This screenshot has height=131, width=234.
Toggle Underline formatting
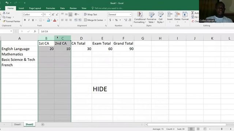point(33,20)
